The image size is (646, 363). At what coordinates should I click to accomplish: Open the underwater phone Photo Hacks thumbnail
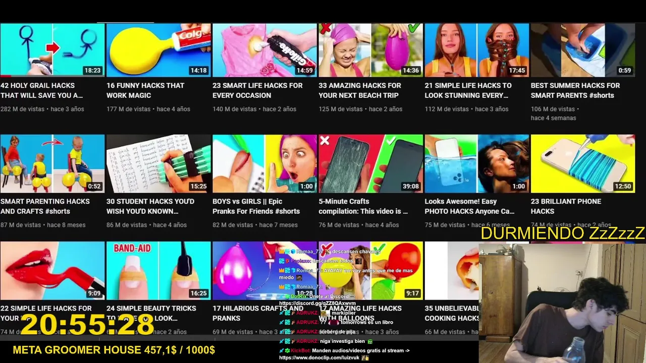pyautogui.click(x=476, y=163)
